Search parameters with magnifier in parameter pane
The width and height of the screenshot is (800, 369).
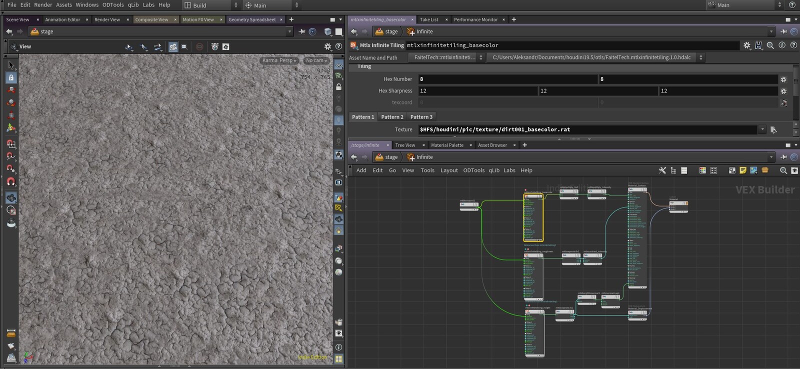770,45
